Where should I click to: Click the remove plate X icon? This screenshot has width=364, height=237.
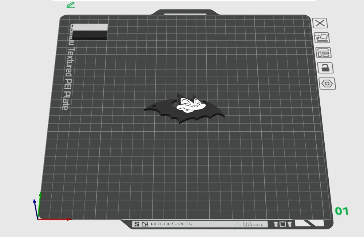point(320,23)
